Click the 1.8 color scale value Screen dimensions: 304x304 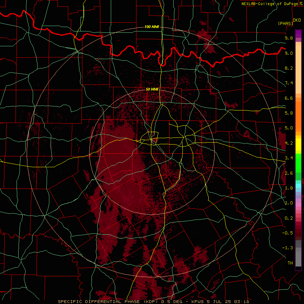coord(289,188)
